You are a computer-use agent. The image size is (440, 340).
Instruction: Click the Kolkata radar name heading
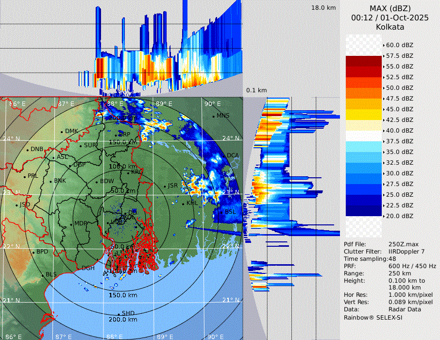[x=390, y=27]
